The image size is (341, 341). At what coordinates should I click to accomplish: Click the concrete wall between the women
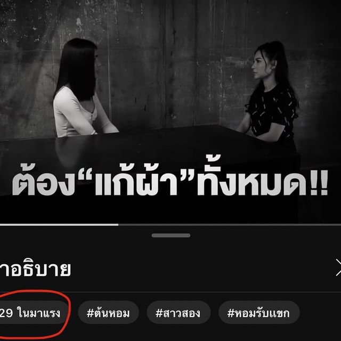174,65
